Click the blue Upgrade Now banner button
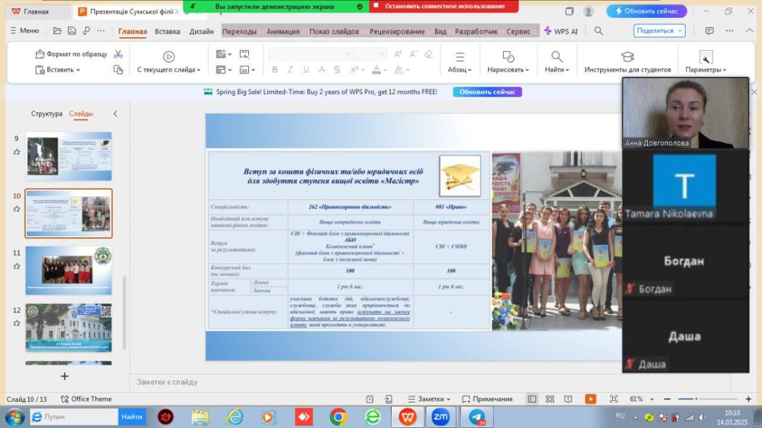 click(487, 92)
